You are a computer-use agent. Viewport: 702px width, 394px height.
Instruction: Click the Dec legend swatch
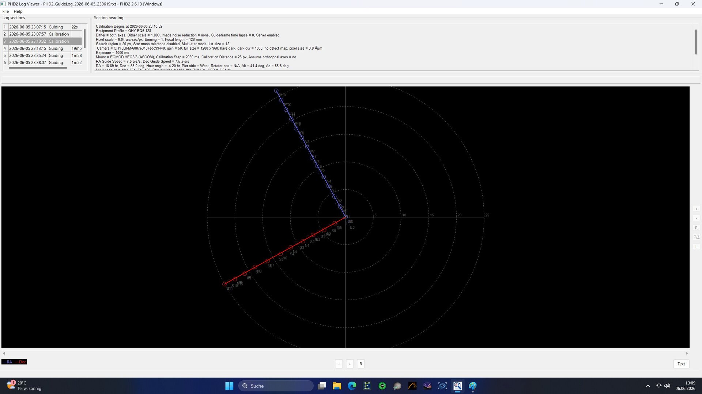pos(21,362)
